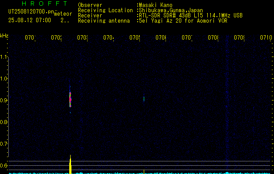Click the 'meteor' label
The width and height of the screenshot is (274, 174).
[x=63, y=14]
